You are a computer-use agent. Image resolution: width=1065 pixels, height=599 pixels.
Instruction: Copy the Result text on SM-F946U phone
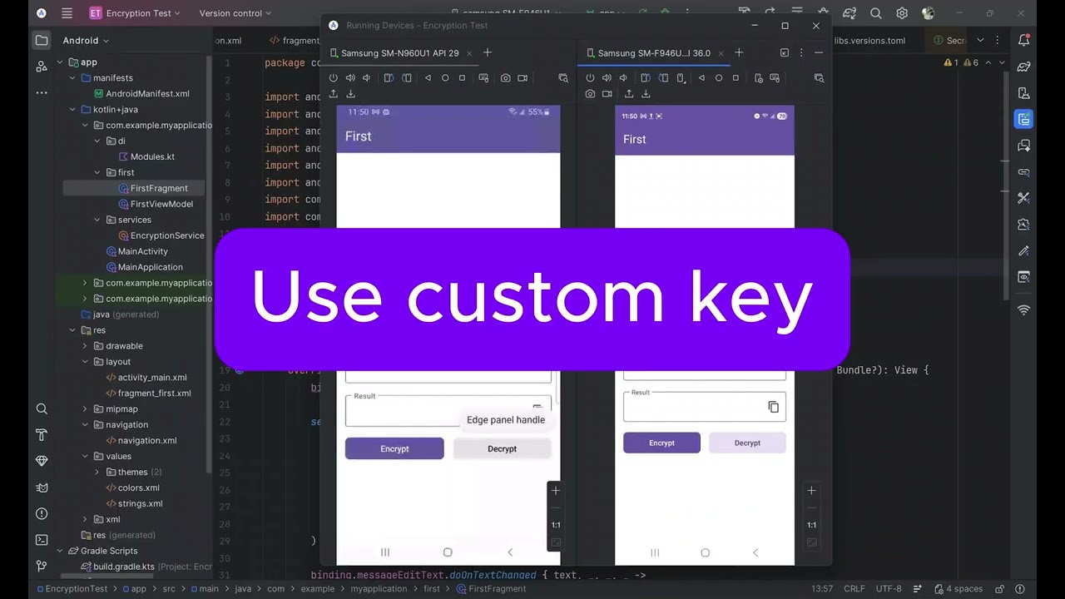tap(773, 407)
